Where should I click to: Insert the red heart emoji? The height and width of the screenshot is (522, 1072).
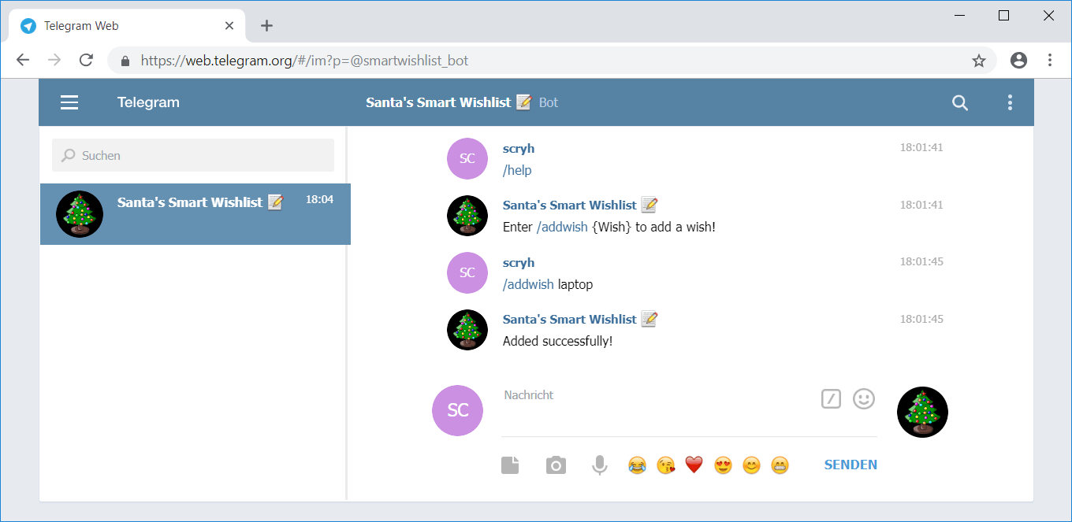(694, 465)
